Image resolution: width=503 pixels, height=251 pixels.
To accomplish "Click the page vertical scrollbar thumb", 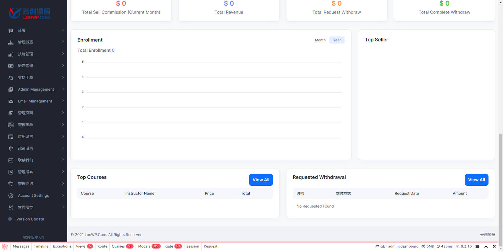I will tap(500, 190).
